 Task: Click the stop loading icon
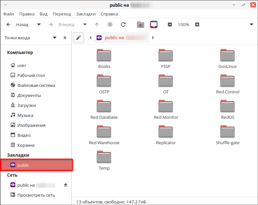click(x=110, y=24)
